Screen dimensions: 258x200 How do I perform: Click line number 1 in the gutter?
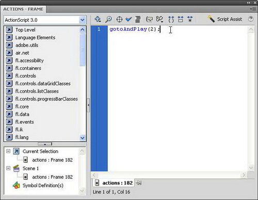coord(99,29)
